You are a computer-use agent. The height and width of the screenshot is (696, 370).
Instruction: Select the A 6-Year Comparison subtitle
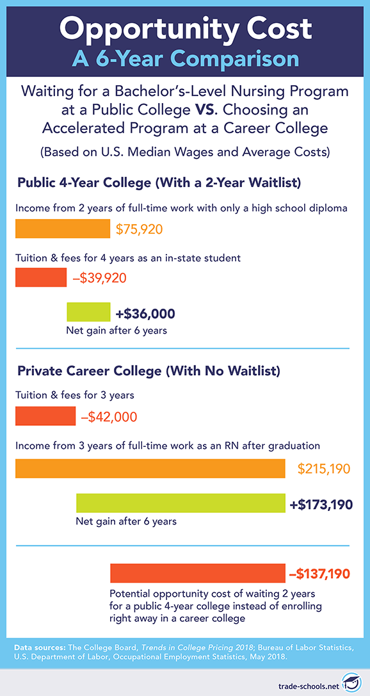pyautogui.click(x=185, y=59)
